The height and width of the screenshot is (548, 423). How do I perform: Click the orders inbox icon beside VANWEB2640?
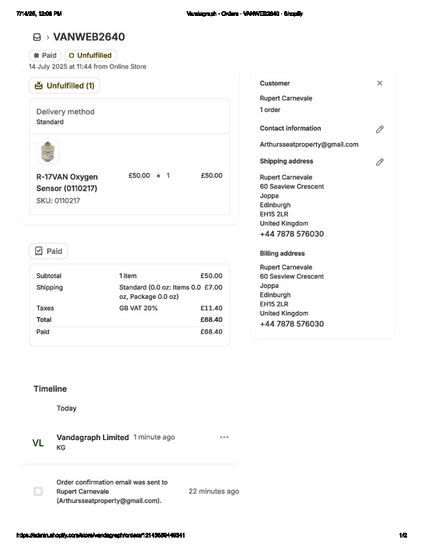pyautogui.click(x=37, y=37)
